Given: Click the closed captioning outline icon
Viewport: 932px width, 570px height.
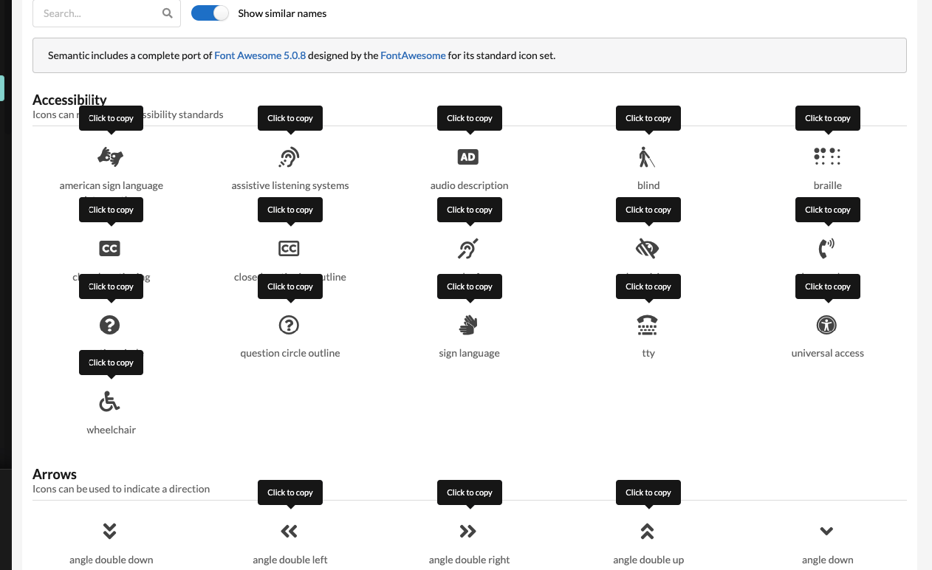Looking at the screenshot, I should tap(289, 248).
